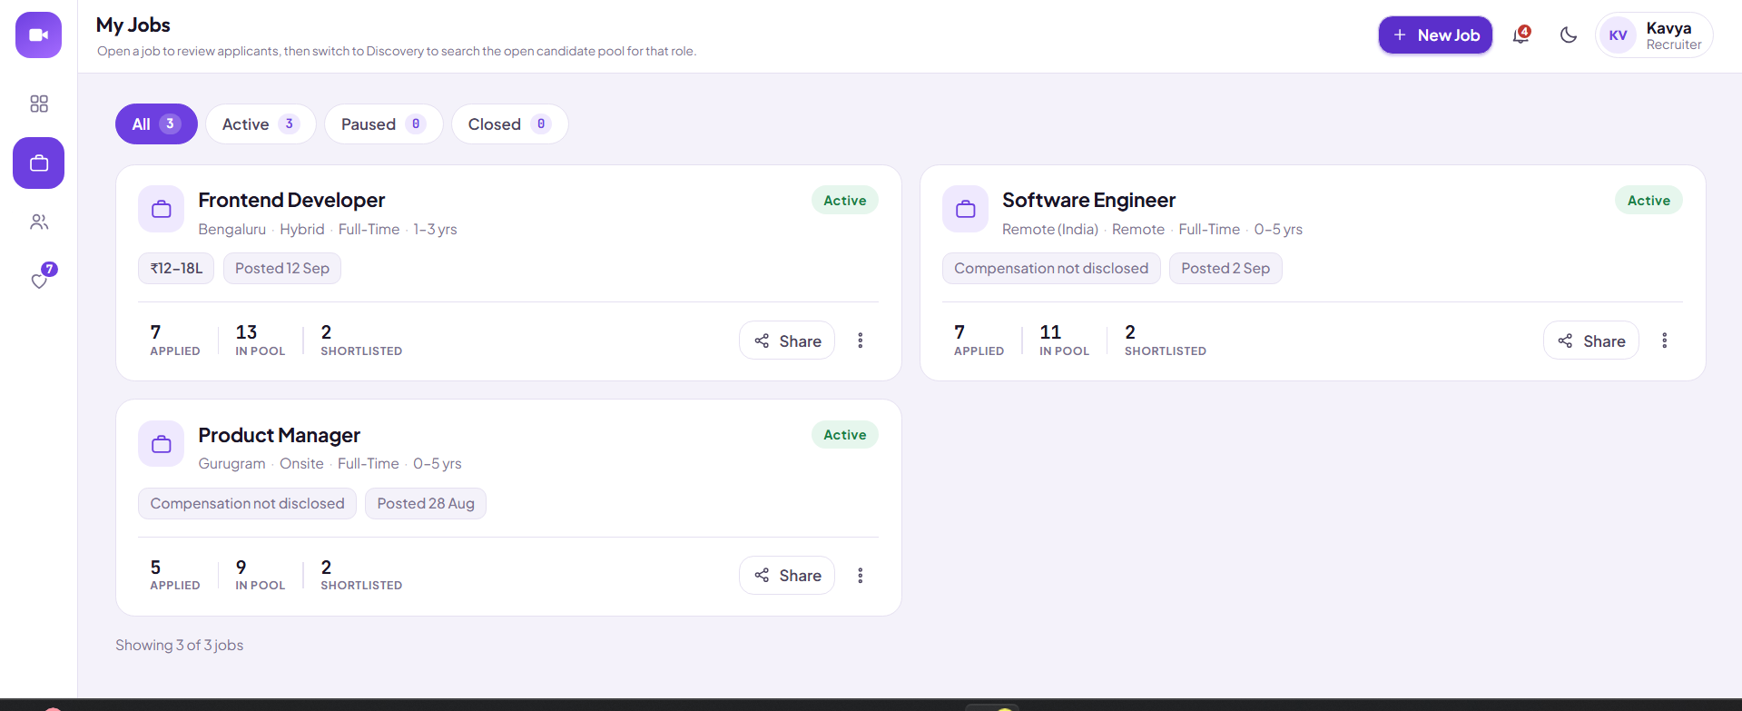Click Active status badge on Software Engineer
The width and height of the screenshot is (1742, 711).
(x=1649, y=201)
